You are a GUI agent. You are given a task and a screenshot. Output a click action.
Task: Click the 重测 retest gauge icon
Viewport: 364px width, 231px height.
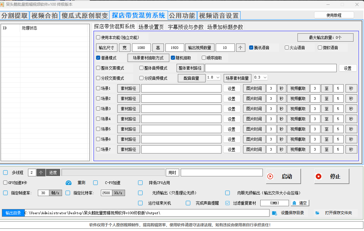(69, 183)
